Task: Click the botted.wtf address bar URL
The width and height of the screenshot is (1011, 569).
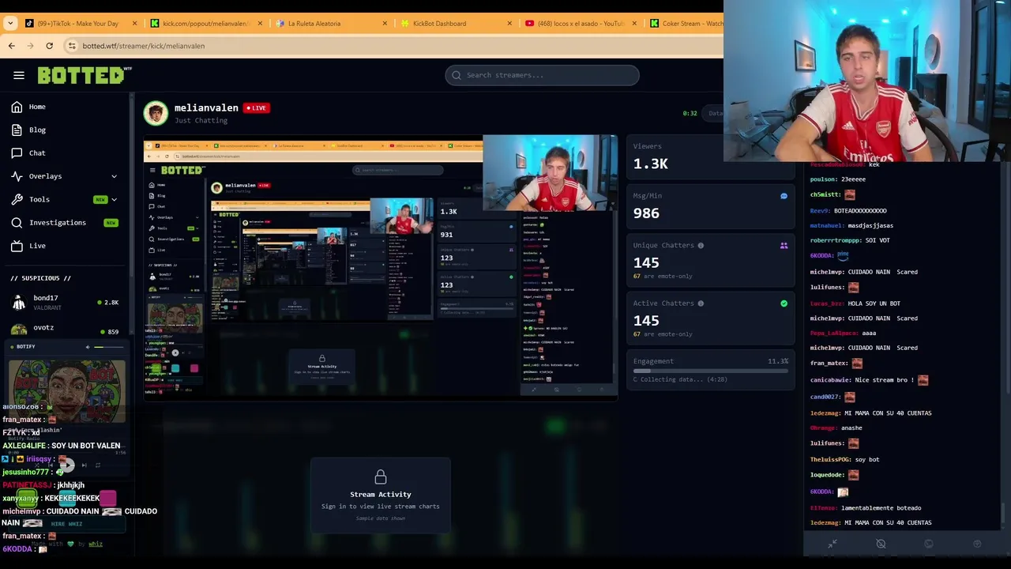Action: [144, 46]
